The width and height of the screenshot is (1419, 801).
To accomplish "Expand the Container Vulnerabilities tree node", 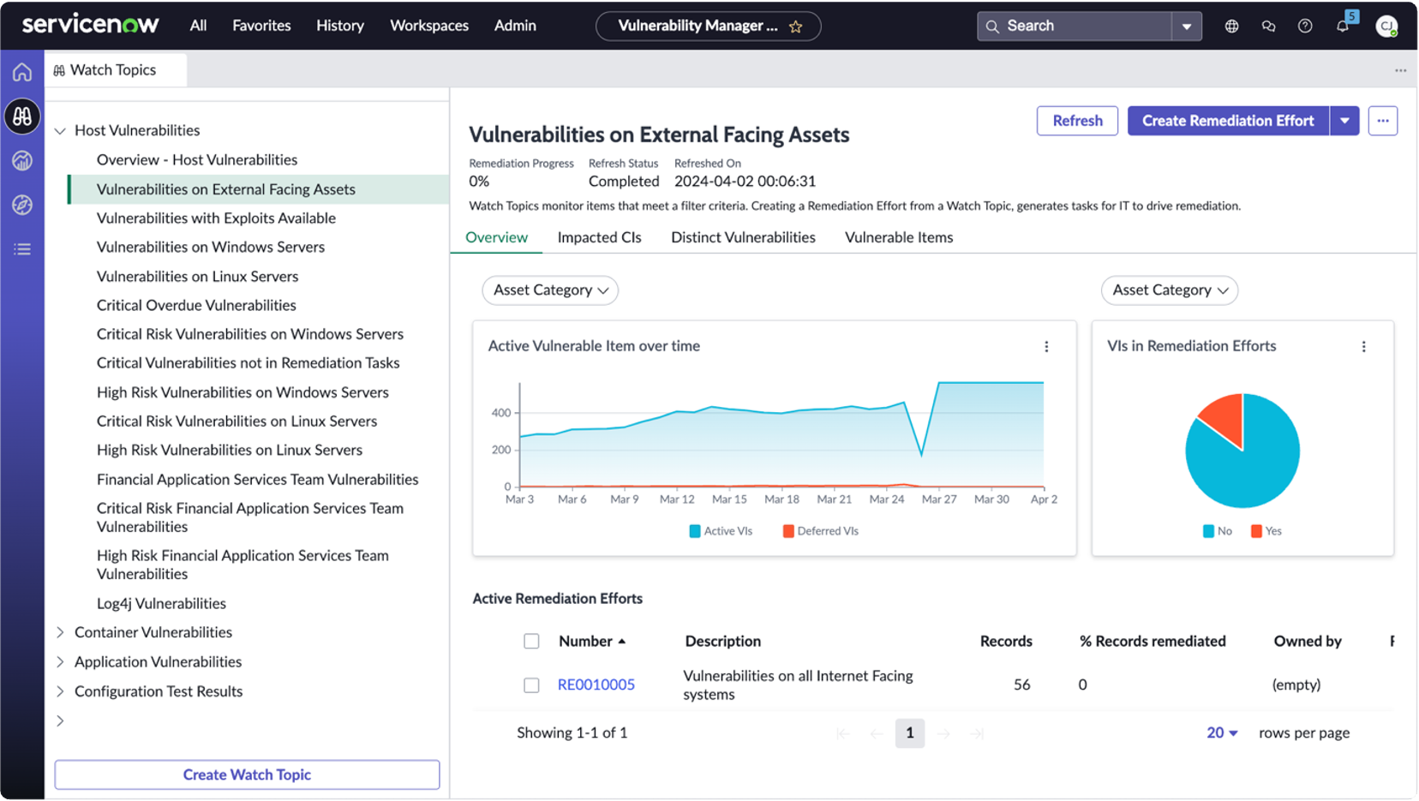I will (x=60, y=632).
